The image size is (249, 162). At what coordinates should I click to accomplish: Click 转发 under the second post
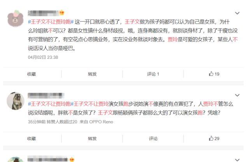pyautogui.click(x=92, y=139)
